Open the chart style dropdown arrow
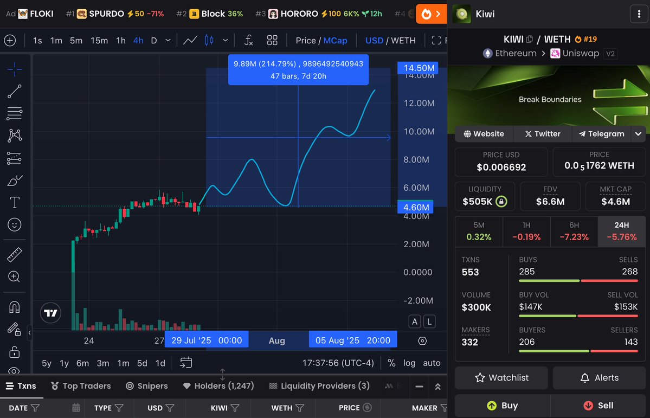The width and height of the screenshot is (650, 418). pos(226,41)
